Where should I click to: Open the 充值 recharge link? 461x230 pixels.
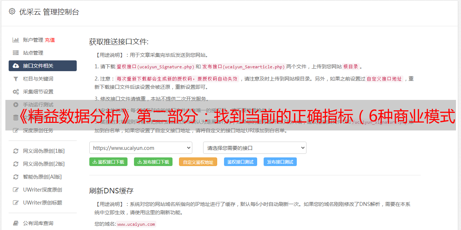50,40
